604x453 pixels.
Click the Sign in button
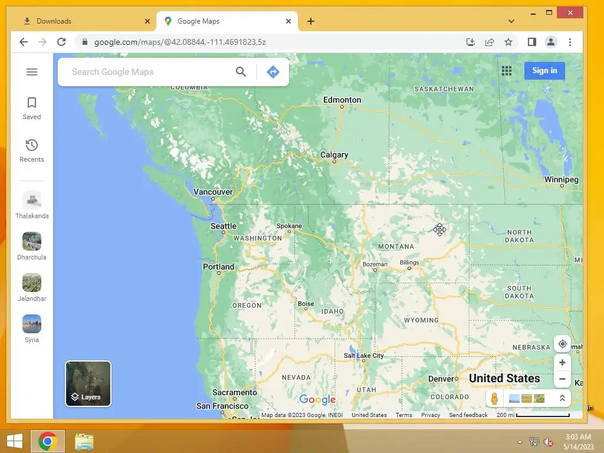pos(544,71)
